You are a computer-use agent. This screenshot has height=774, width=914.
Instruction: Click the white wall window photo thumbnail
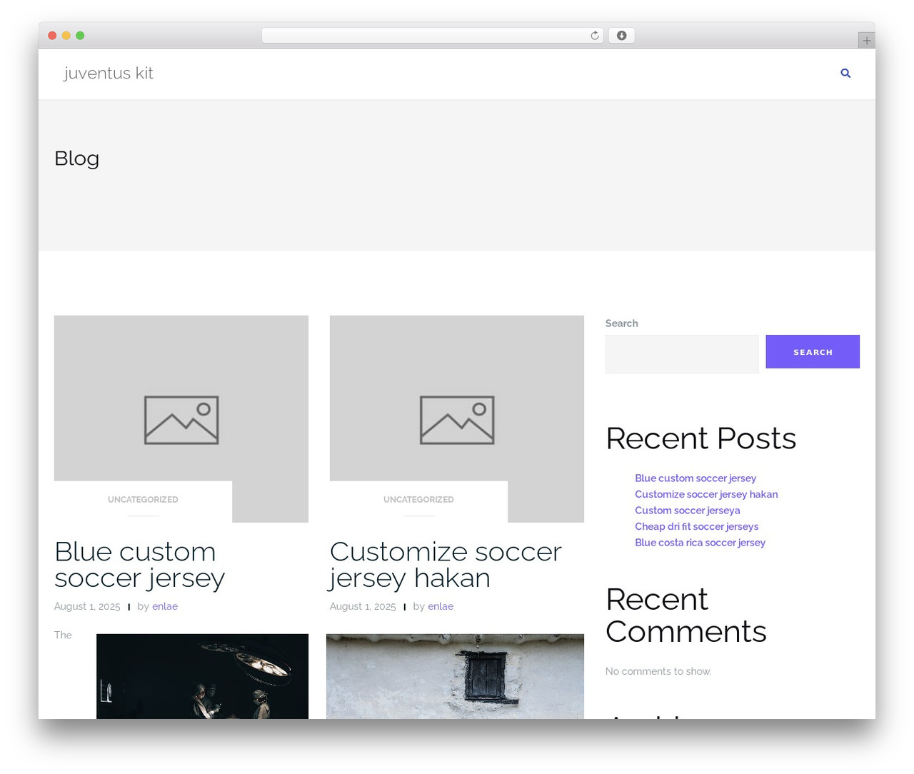455,676
